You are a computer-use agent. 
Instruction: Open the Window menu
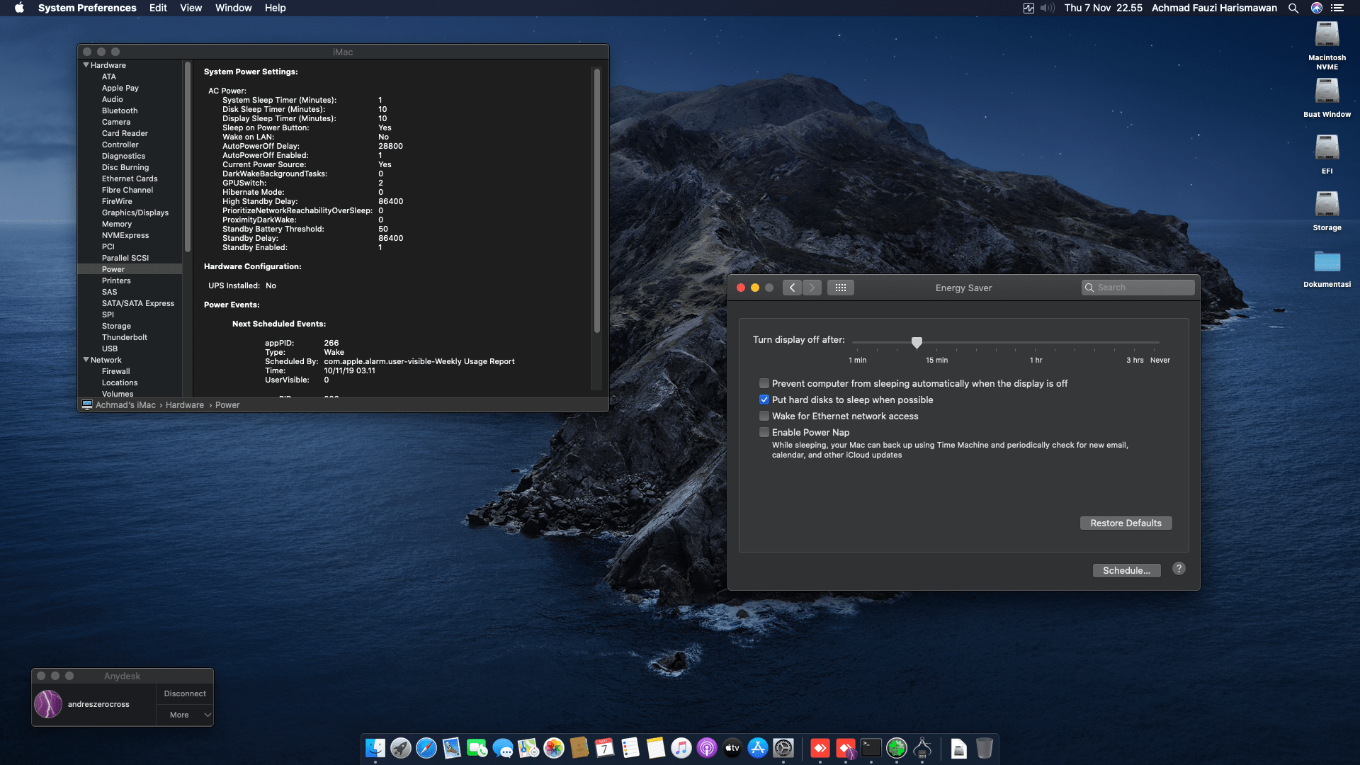coord(233,8)
